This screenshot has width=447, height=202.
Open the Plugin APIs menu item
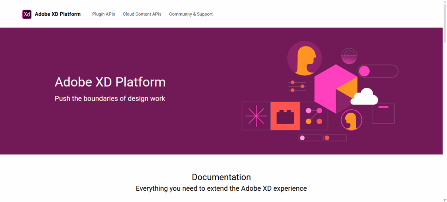pos(103,14)
